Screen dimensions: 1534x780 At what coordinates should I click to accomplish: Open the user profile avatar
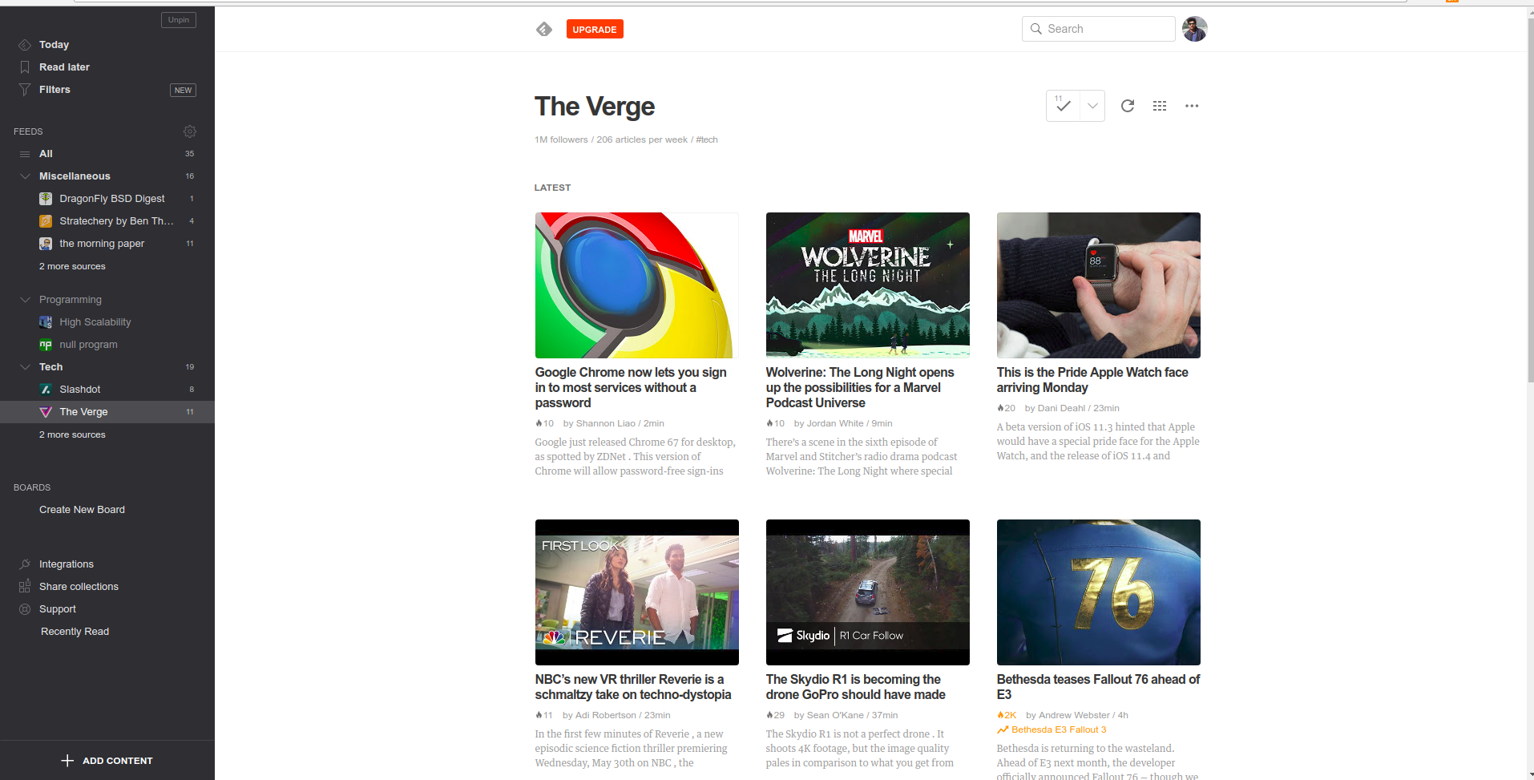pos(1195,29)
